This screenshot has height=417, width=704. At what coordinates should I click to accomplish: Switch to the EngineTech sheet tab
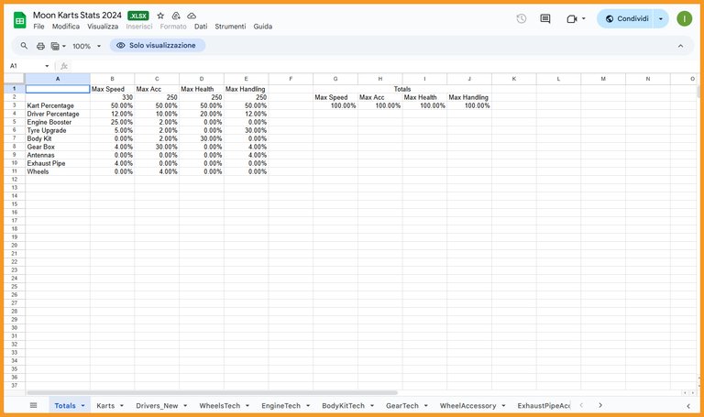(x=281, y=406)
